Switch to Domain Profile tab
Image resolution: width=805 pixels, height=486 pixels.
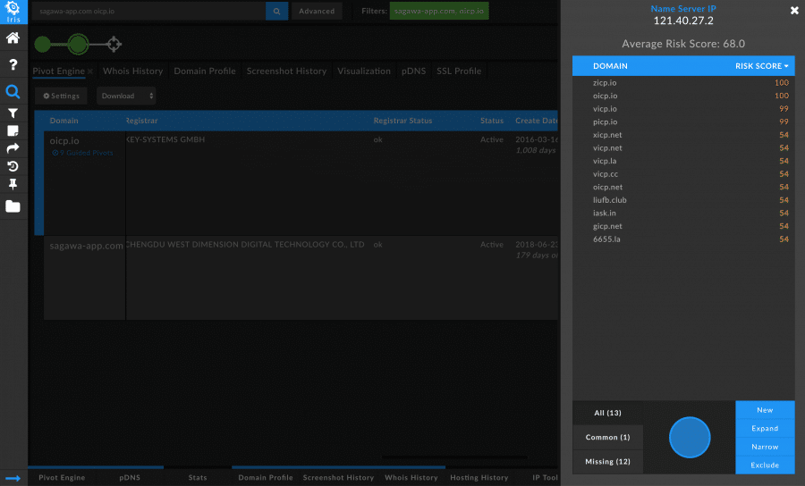(x=205, y=71)
